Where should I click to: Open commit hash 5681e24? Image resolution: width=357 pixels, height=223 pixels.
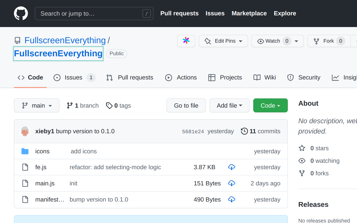(193, 132)
